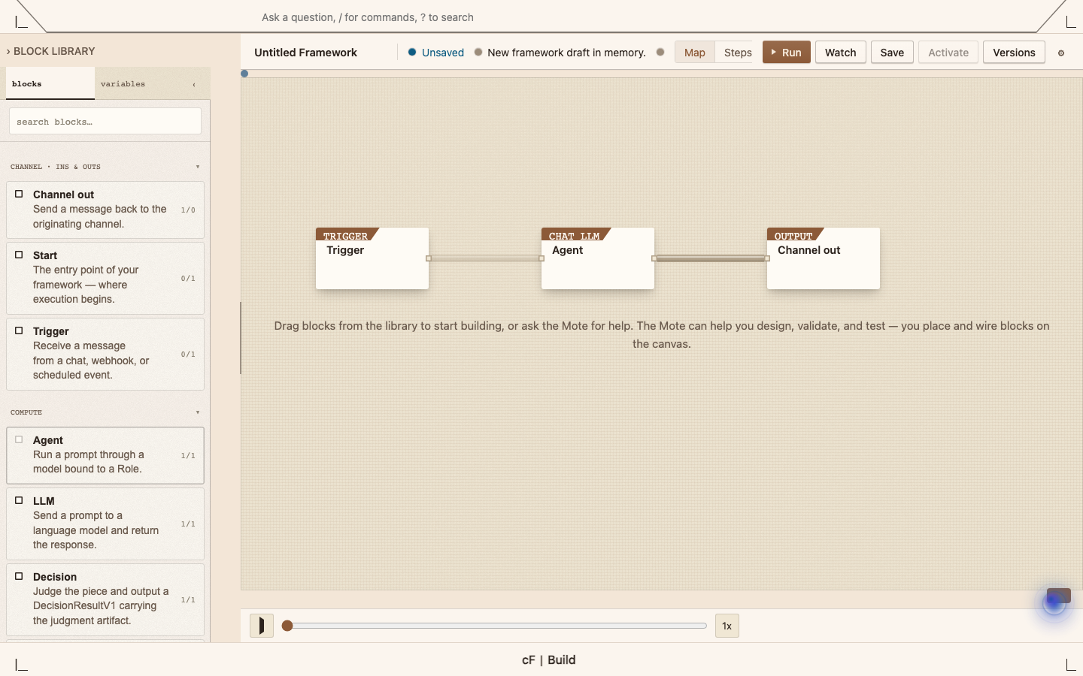Screen dimensions: 1083x676
Task: Click the top-left corner bracket icon
Action: point(21,23)
